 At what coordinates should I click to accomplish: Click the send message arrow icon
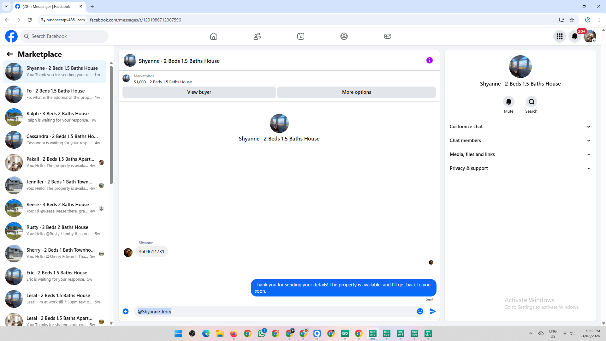433,311
